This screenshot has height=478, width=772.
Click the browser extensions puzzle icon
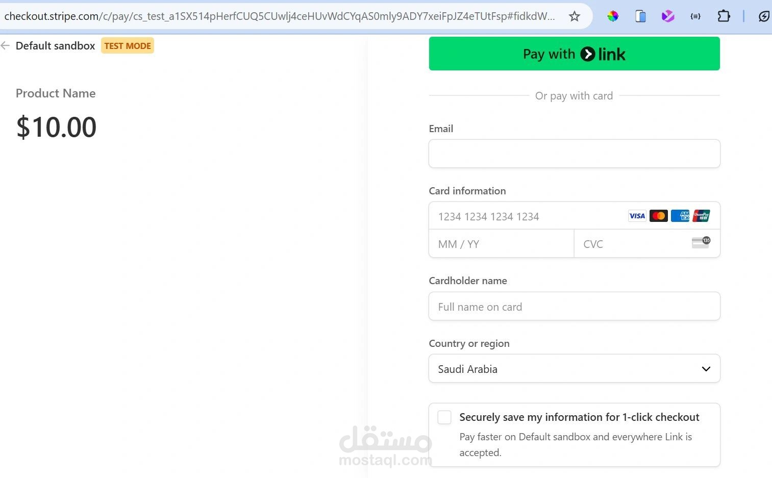724,16
